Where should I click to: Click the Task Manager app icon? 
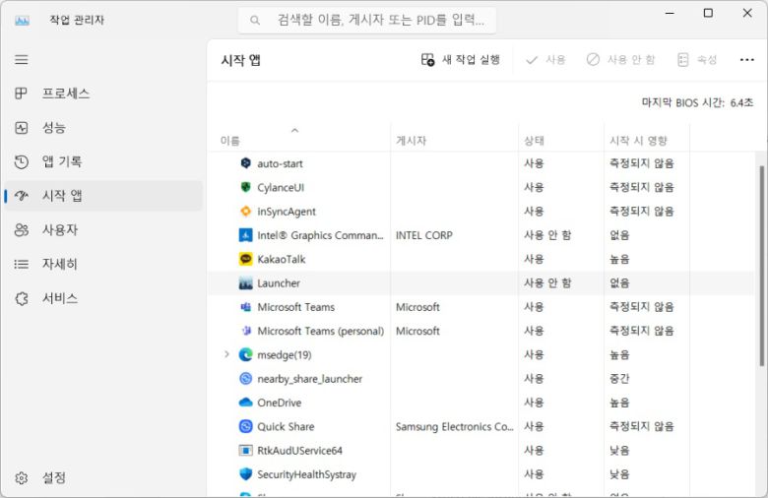click(22, 20)
